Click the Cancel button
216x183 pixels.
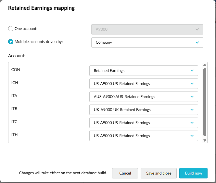click(x=125, y=173)
